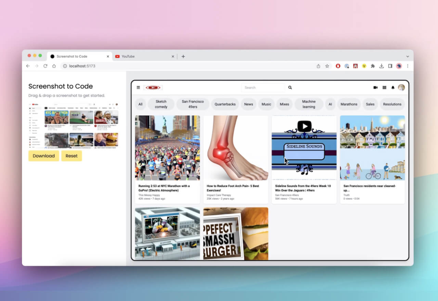Click the browser downloads icon

[x=382, y=66]
